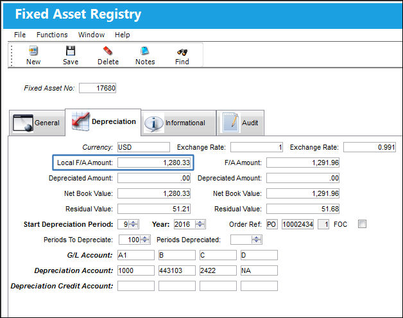Click the fourth Depreciation Credit Account field
The image size is (403, 318).
259,286
